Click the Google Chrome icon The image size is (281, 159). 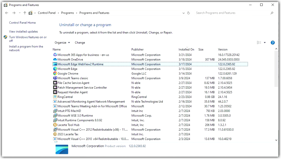(55, 73)
